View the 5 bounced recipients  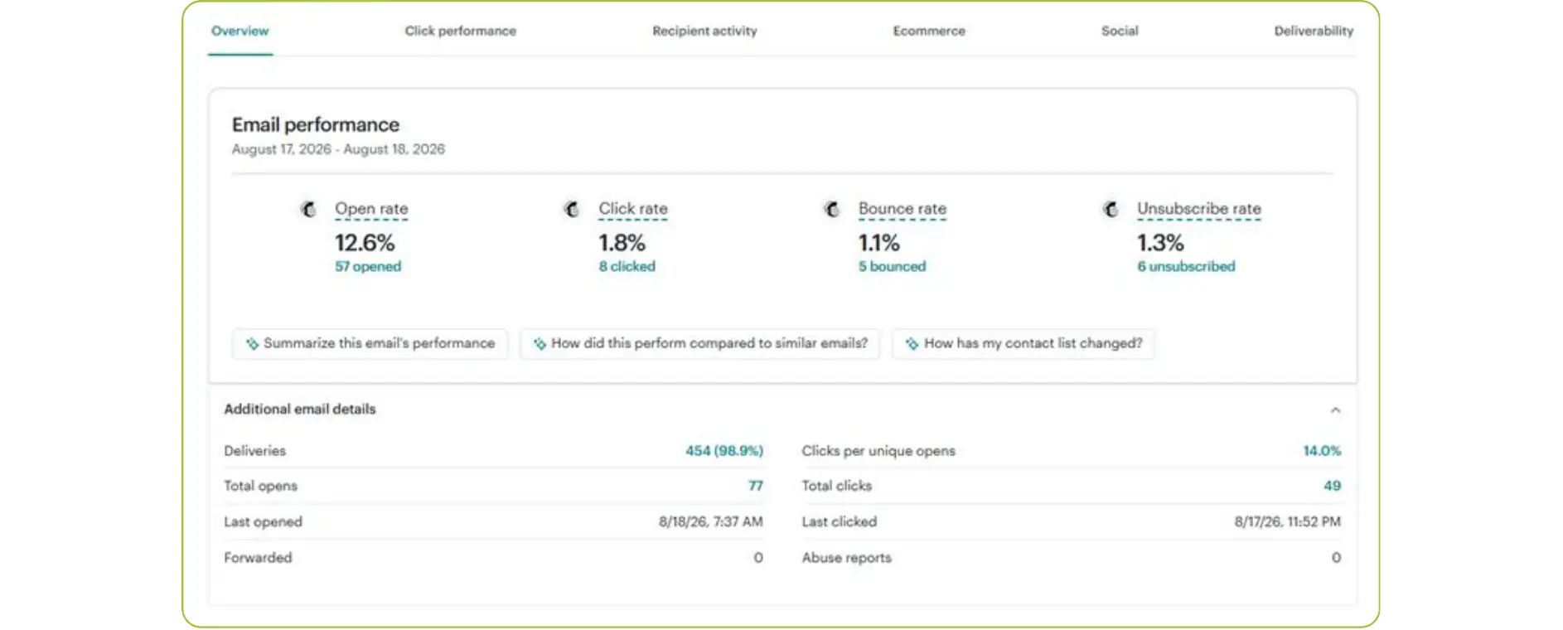(x=893, y=266)
